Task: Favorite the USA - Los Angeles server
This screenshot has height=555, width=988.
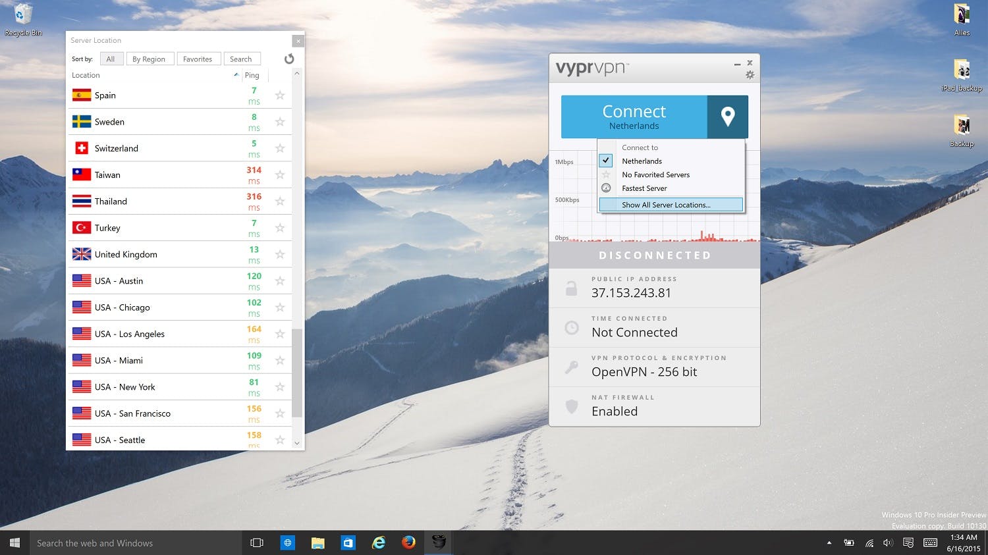Action: pyautogui.click(x=280, y=334)
